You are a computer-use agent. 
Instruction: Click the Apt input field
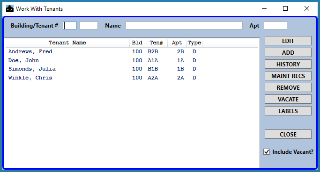[x=275, y=26]
